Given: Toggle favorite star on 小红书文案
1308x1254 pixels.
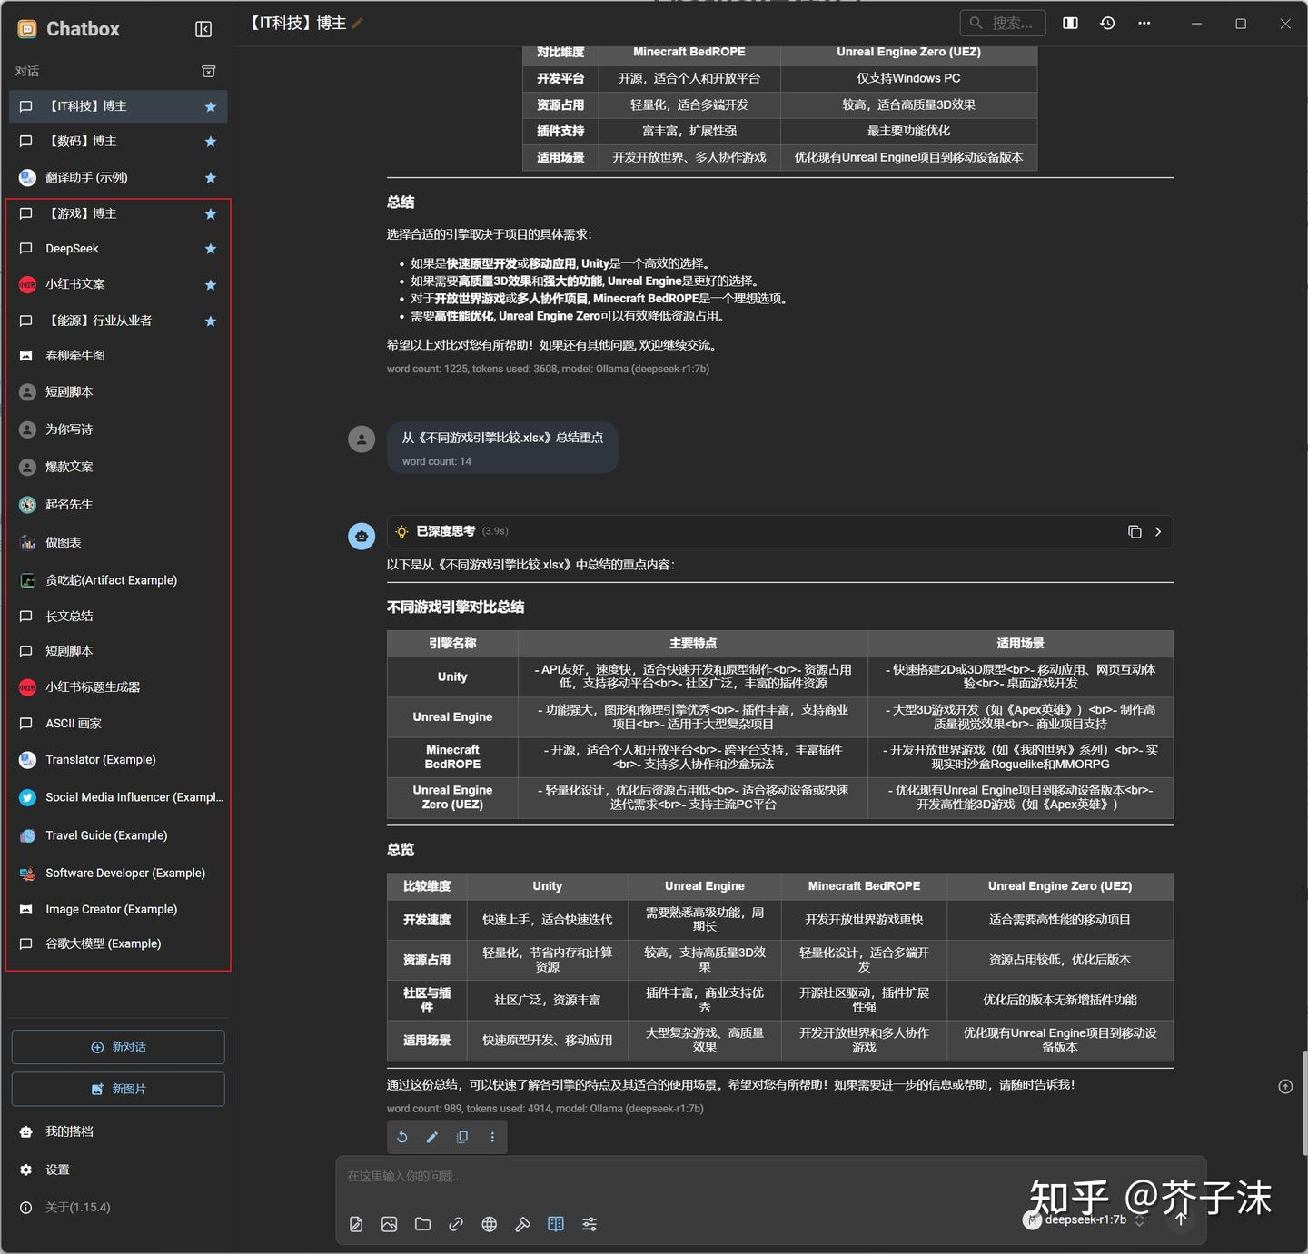Looking at the screenshot, I should tap(210, 284).
